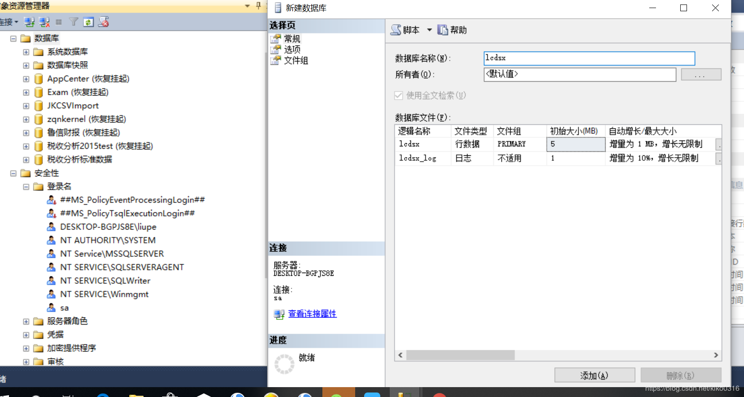Click the file grid horizontal scrollbar thumb
The image size is (744, 397).
(460, 355)
